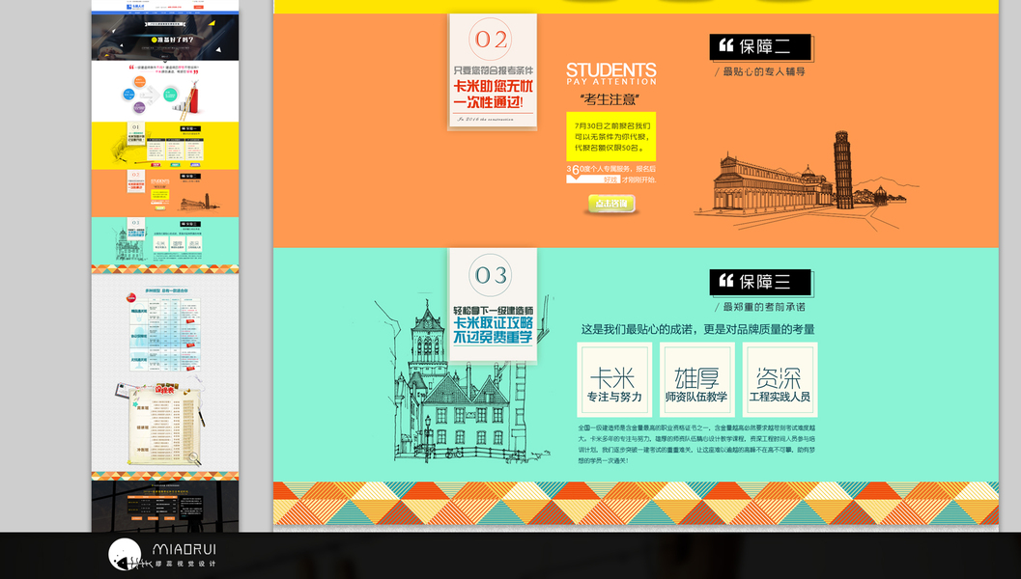Click the 保障二 black label

tap(760, 47)
